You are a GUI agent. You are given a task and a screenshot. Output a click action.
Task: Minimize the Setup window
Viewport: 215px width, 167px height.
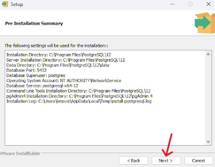172,4
